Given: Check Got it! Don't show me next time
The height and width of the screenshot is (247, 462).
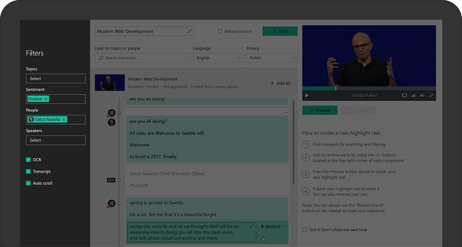Looking at the screenshot, I should click(x=305, y=230).
